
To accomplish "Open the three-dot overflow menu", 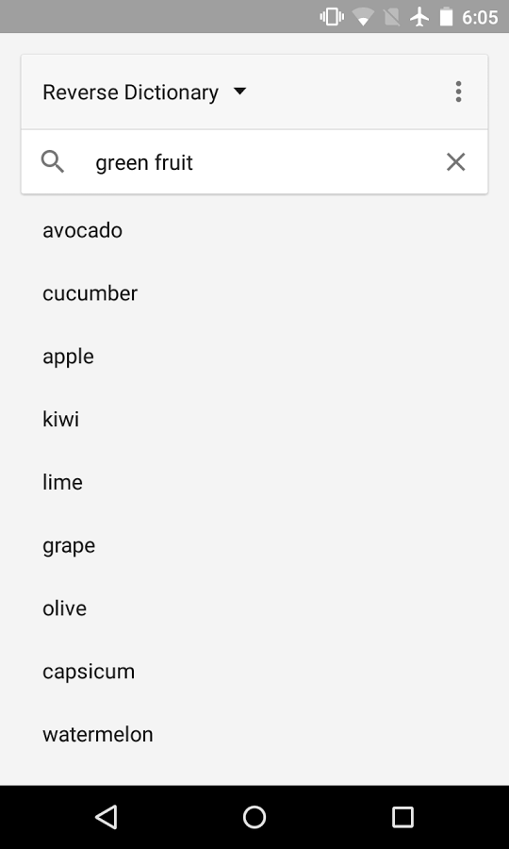I will [x=458, y=92].
